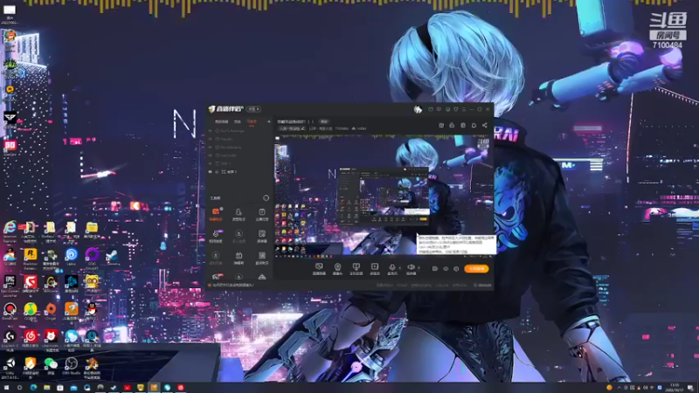Screen dimensions: 699x393
Task: Toggle visibility of second source in list
Action: (x=211, y=139)
